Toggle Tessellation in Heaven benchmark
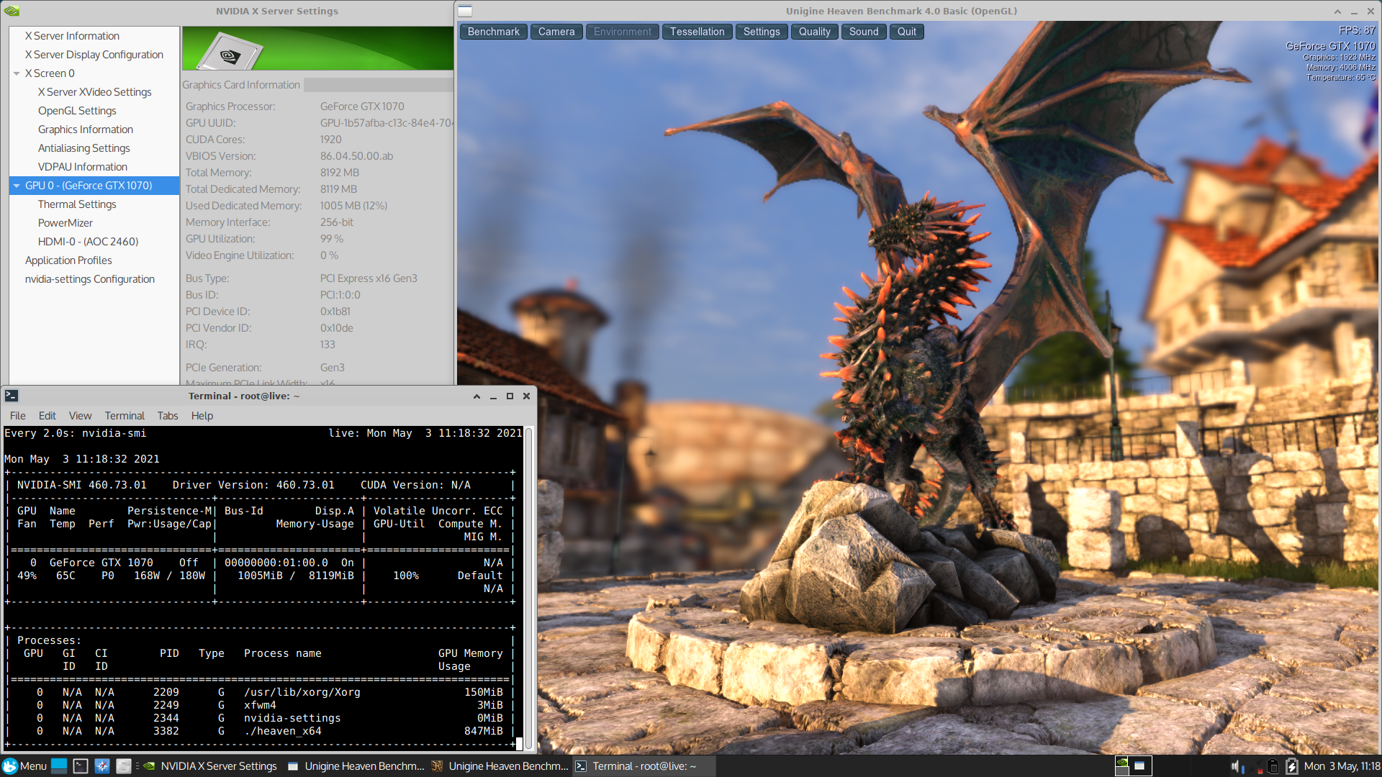The image size is (1382, 777). [697, 32]
